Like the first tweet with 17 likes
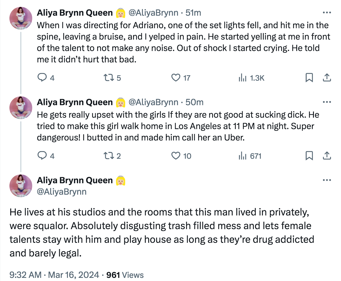This screenshot has height=281, width=341. coord(176,78)
